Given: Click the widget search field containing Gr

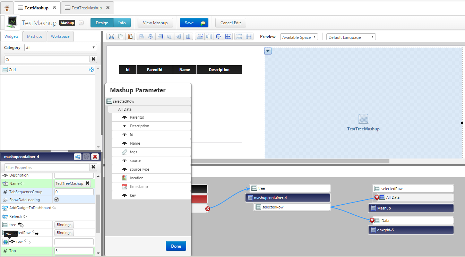Looking at the screenshot, I should click(x=47, y=59).
